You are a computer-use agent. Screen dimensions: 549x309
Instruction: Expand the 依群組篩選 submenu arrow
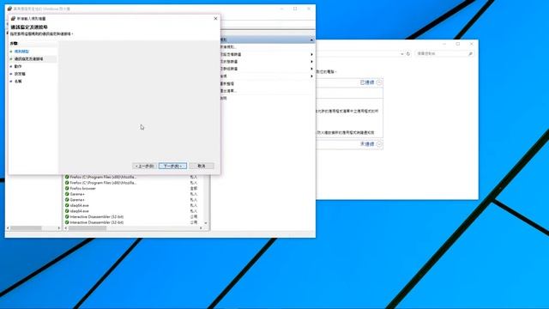311,69
